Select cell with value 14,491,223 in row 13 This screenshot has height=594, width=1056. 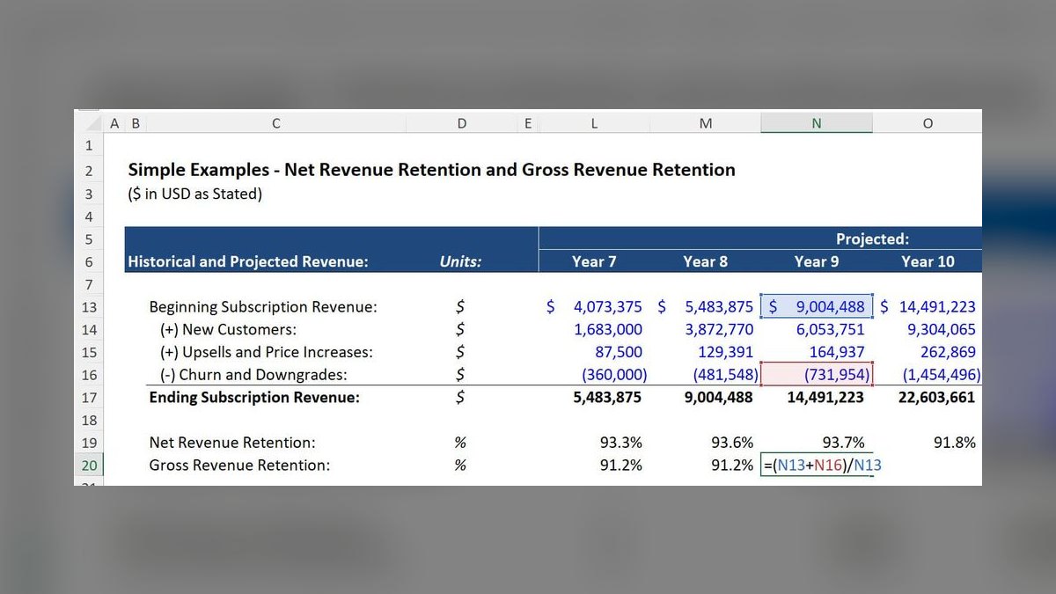click(928, 307)
